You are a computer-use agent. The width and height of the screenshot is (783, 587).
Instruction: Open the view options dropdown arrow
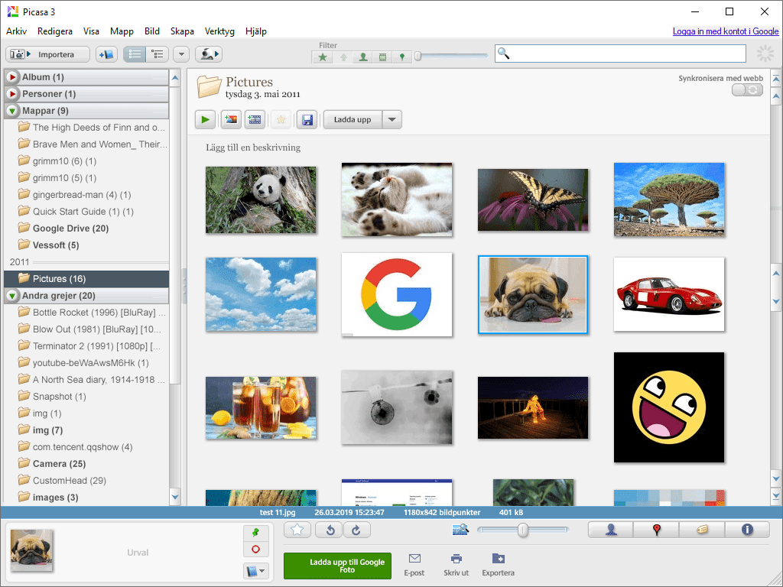coord(181,54)
